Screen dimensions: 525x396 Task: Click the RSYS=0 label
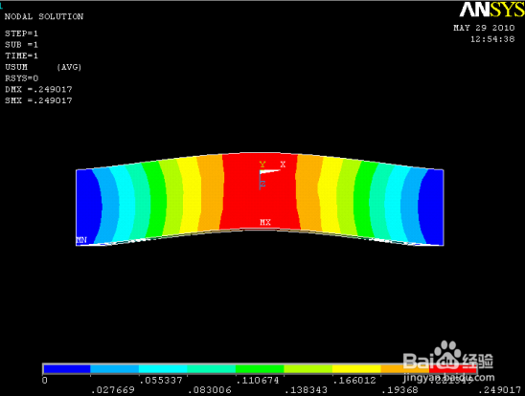(21, 78)
